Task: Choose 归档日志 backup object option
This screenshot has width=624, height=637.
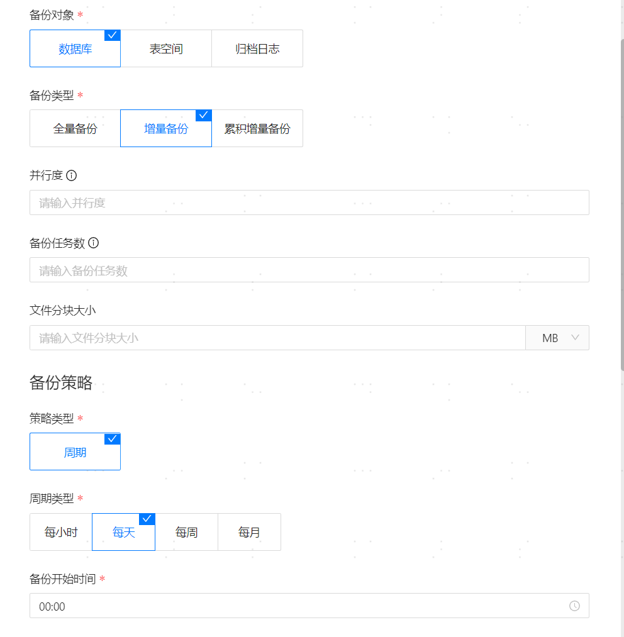Action: click(257, 49)
